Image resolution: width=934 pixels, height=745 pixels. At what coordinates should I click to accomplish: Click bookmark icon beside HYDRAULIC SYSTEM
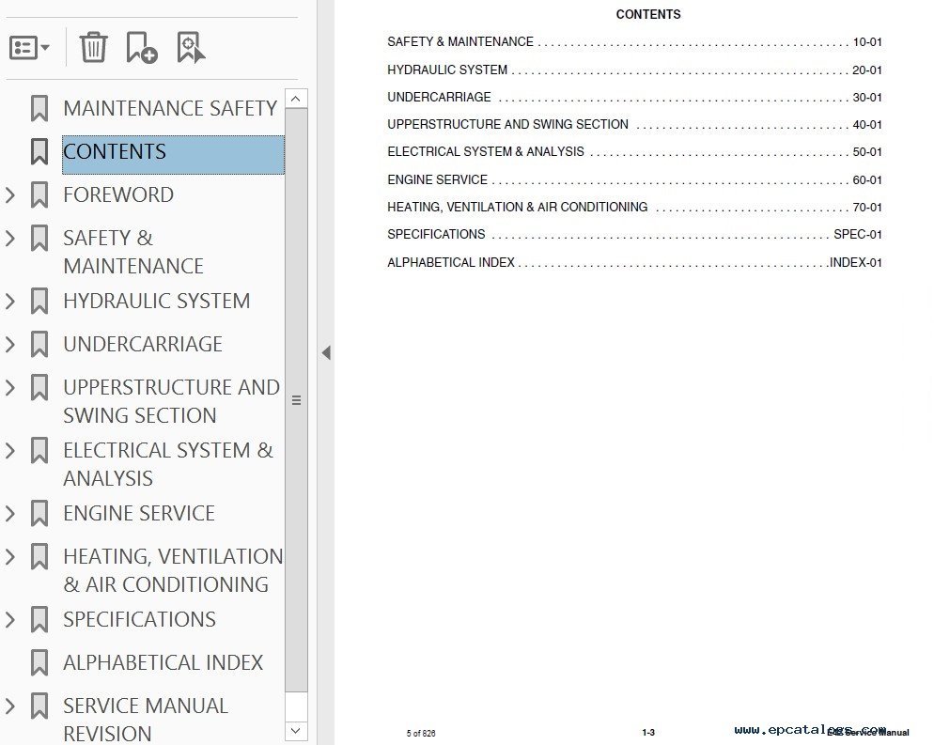39,301
